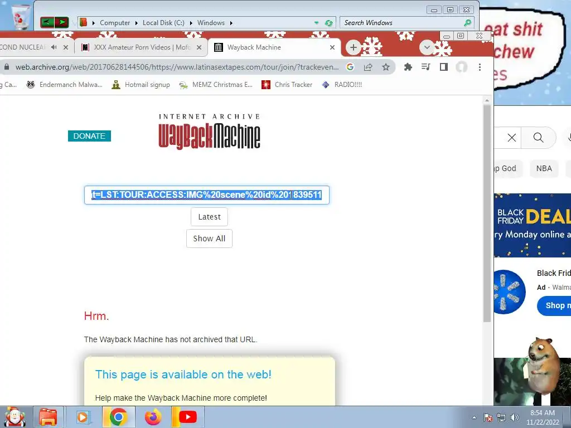Select the Windows folder breadcrumb
Screen dimensions: 571x428
211,23
